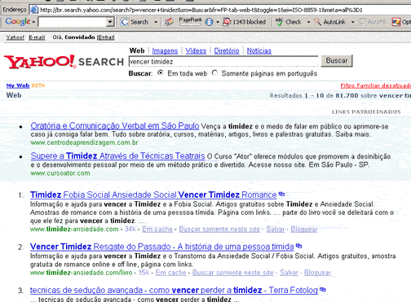Select the 'Em toda web' radio button
The image size is (411, 302).
click(161, 73)
